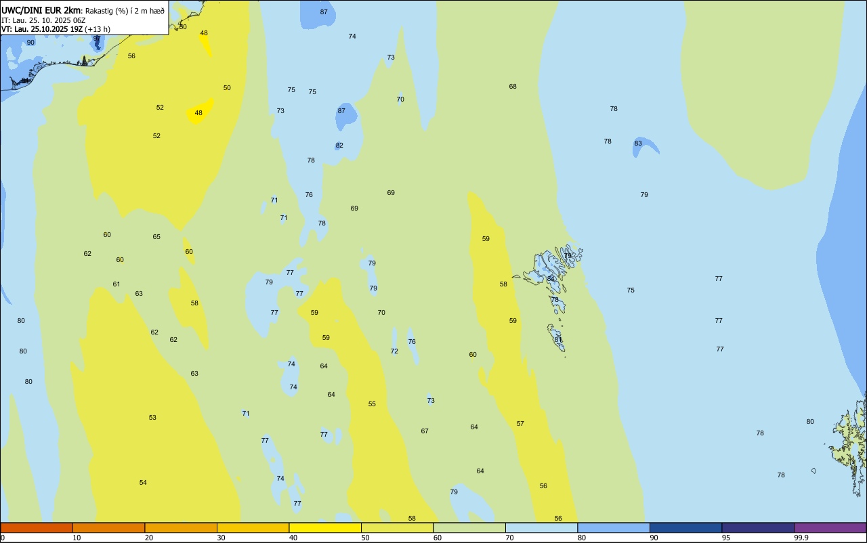Viewport: 867px width, 543px height.
Task: Click the map title 'UWC/DINI EUR 2km'
Action: [41, 10]
